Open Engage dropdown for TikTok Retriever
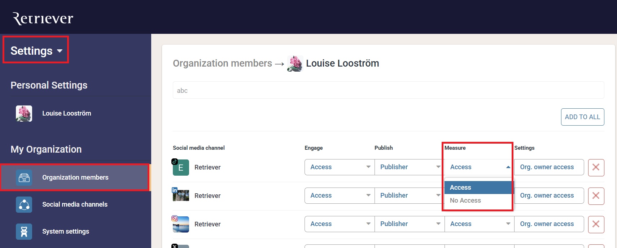The height and width of the screenshot is (248, 617). coord(340,167)
